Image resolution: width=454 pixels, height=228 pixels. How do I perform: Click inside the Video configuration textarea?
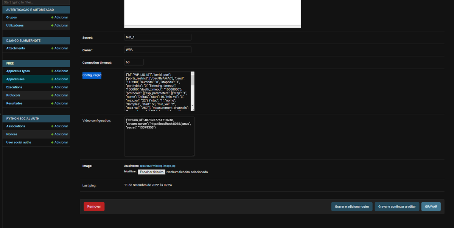click(x=159, y=136)
